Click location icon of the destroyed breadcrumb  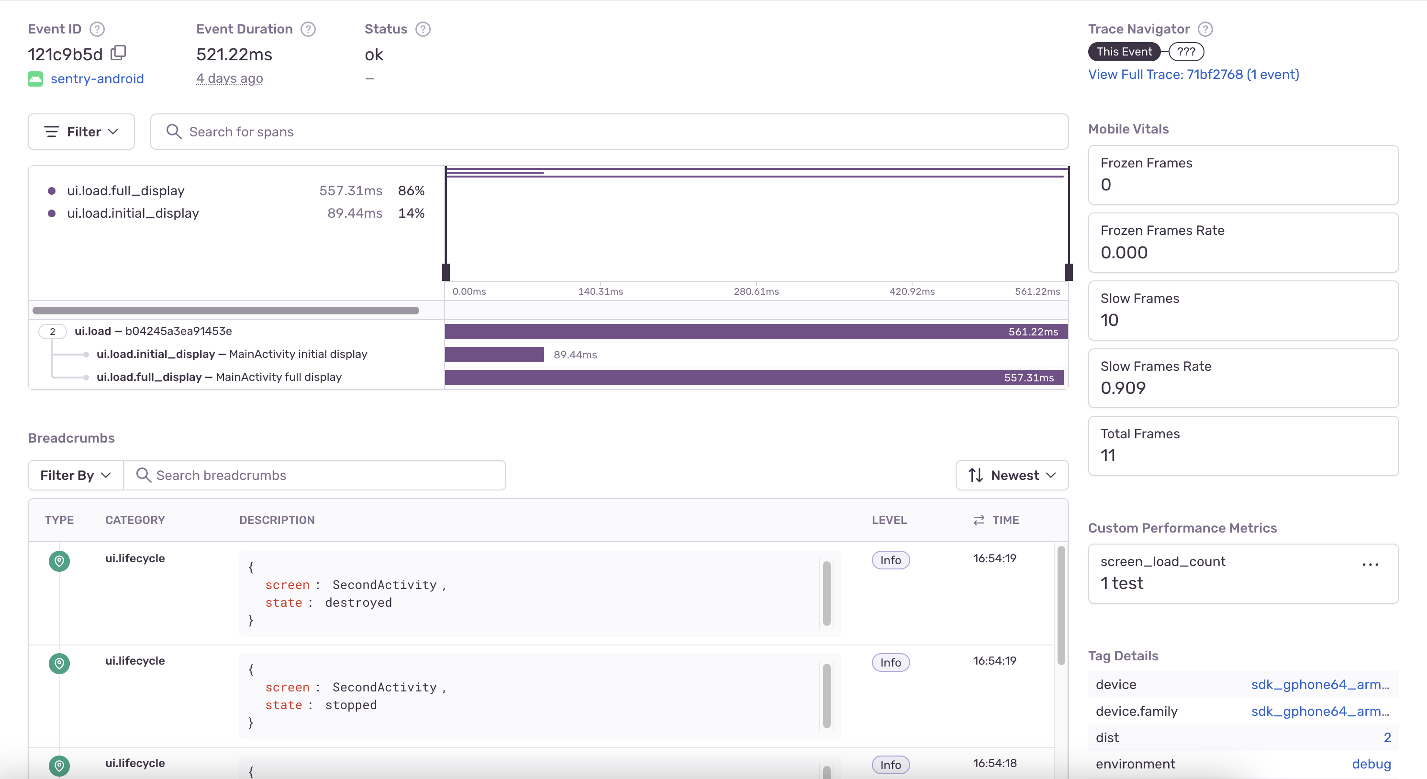(x=59, y=561)
